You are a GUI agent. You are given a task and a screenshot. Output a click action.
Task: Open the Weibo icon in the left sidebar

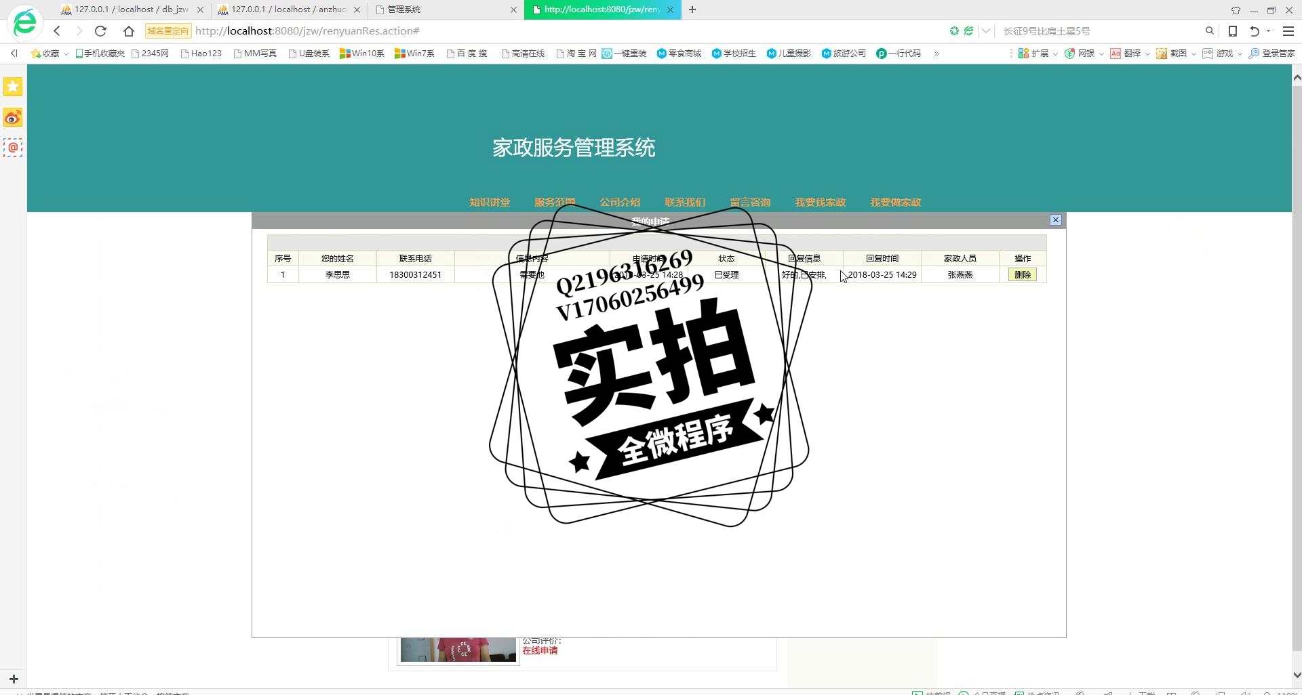click(13, 117)
